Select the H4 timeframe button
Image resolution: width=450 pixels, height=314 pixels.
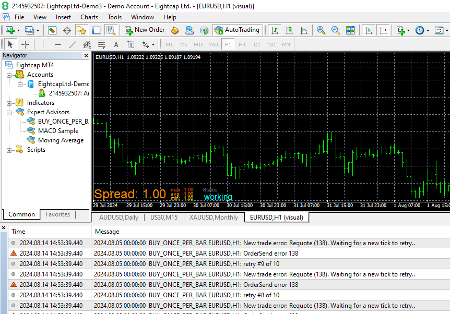(x=242, y=44)
